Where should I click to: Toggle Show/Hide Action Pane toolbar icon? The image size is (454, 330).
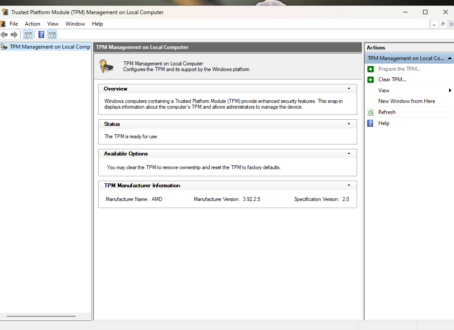coord(52,34)
